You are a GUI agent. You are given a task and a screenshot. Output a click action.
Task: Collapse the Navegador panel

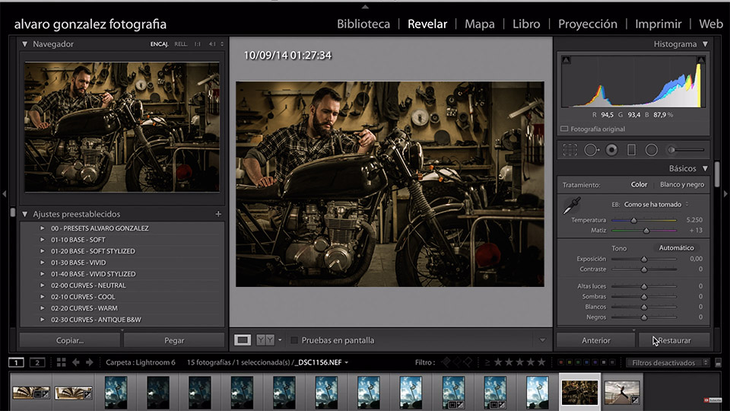(24, 44)
